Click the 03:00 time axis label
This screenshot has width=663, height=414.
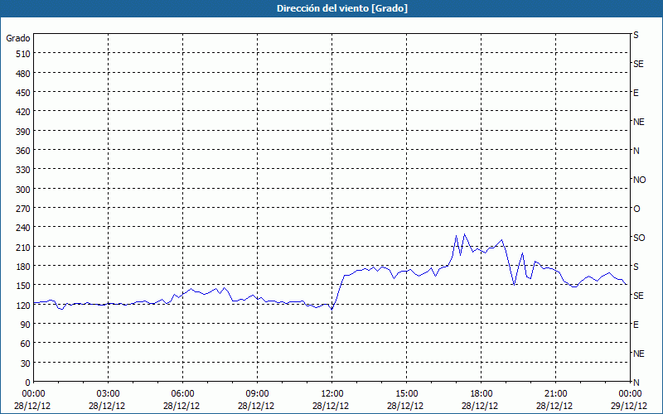coord(109,394)
